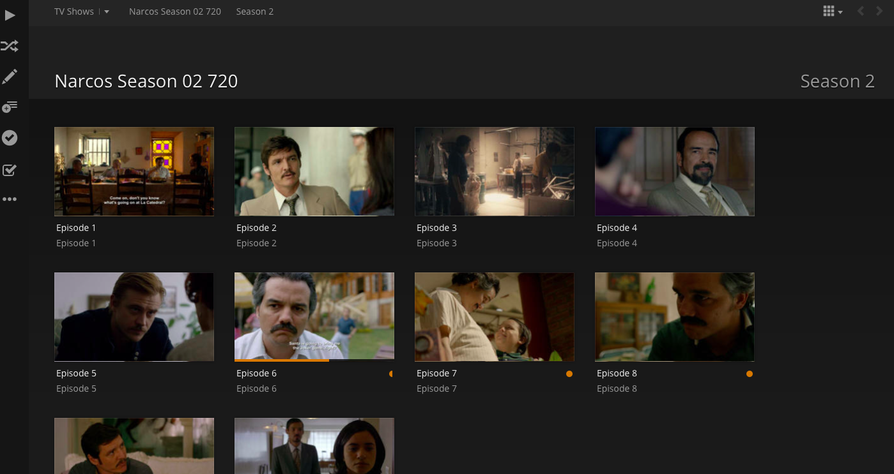Click the white Episode 1 title link
Image resolution: width=894 pixels, height=474 pixels.
76,228
